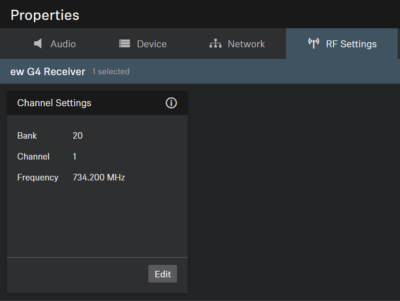The height and width of the screenshot is (301, 400).
Task: Click the network topology icon
Action: click(215, 44)
